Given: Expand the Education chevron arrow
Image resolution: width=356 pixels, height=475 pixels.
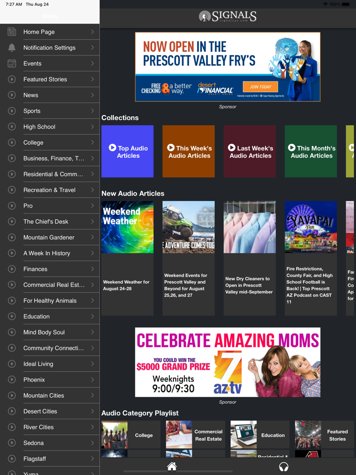Looking at the screenshot, I should [x=93, y=316].
